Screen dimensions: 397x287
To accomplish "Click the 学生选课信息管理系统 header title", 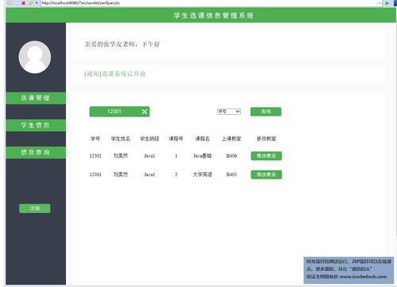I will [214, 15].
